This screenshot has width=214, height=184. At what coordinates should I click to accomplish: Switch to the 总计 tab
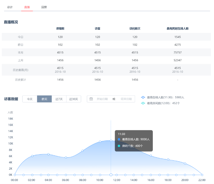pos(10,7)
